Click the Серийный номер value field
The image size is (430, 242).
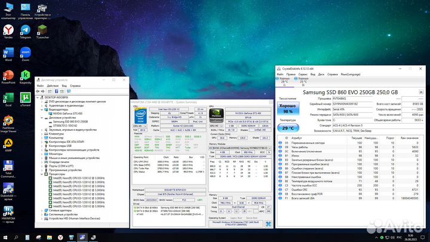tap(352, 104)
